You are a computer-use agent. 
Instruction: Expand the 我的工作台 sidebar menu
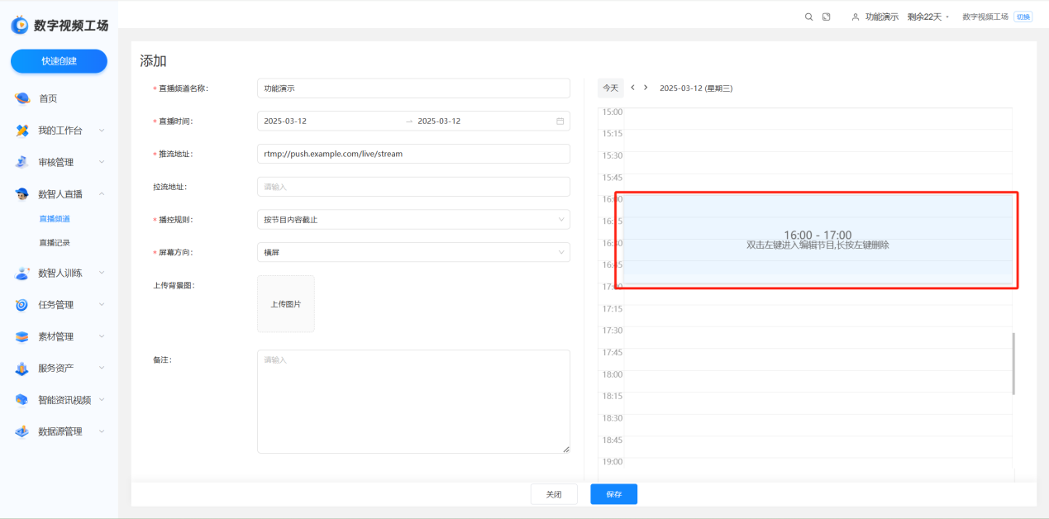(x=60, y=131)
